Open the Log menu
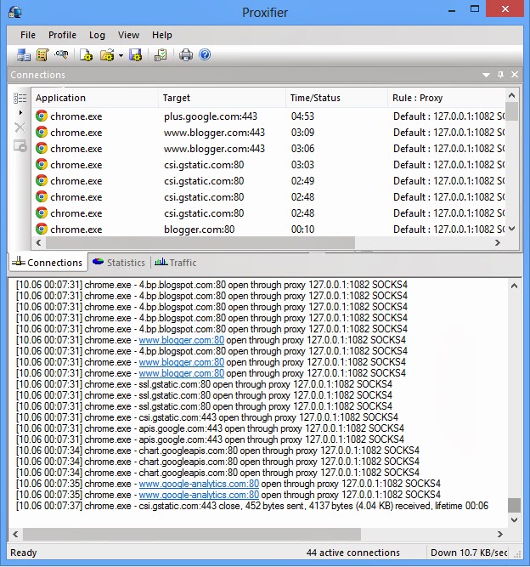 (x=97, y=35)
